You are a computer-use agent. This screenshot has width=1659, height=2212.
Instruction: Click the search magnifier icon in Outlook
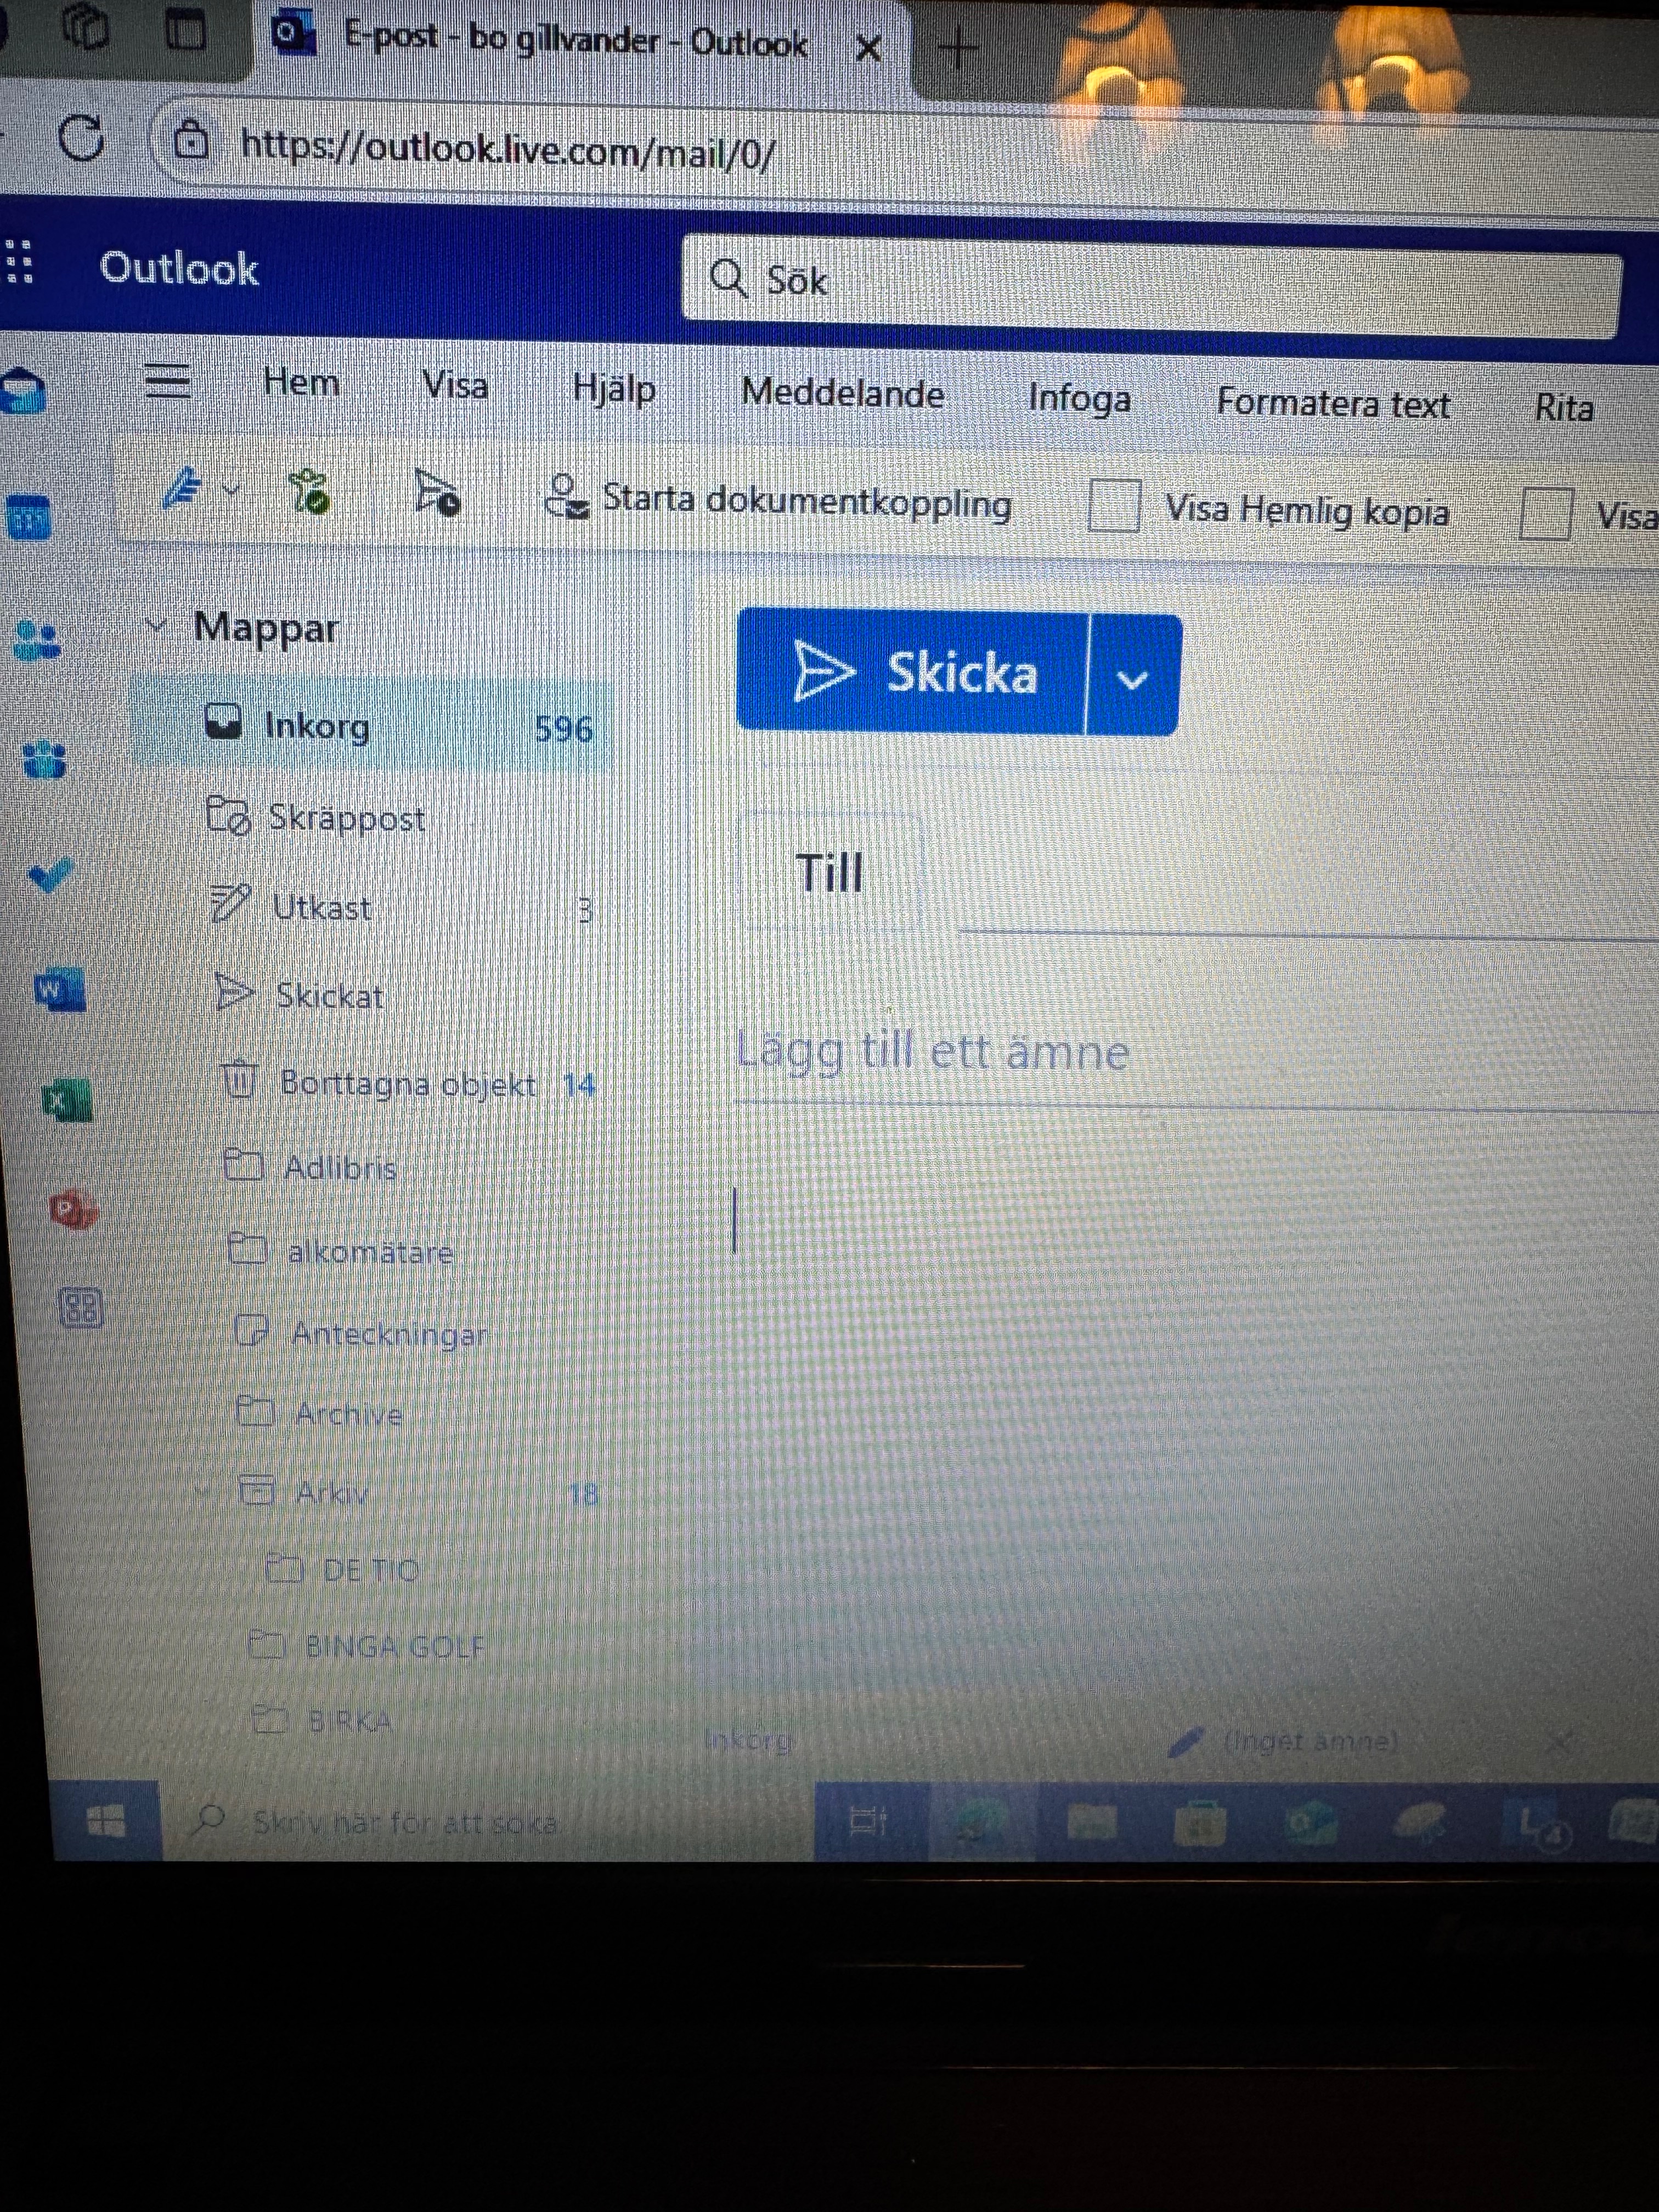pos(728,278)
